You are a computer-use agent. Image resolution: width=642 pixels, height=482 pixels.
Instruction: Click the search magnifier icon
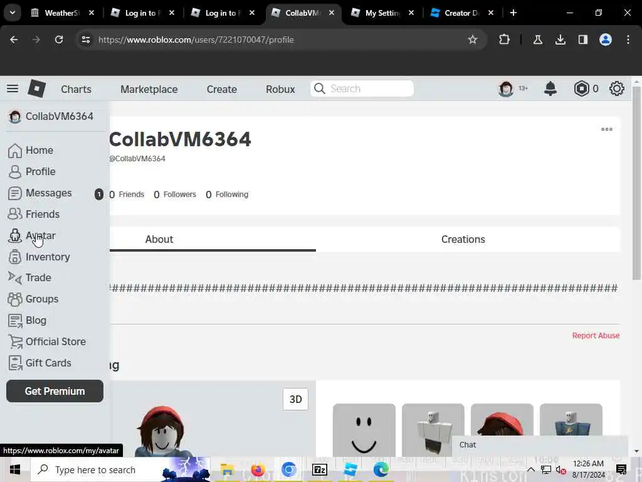pyautogui.click(x=320, y=88)
